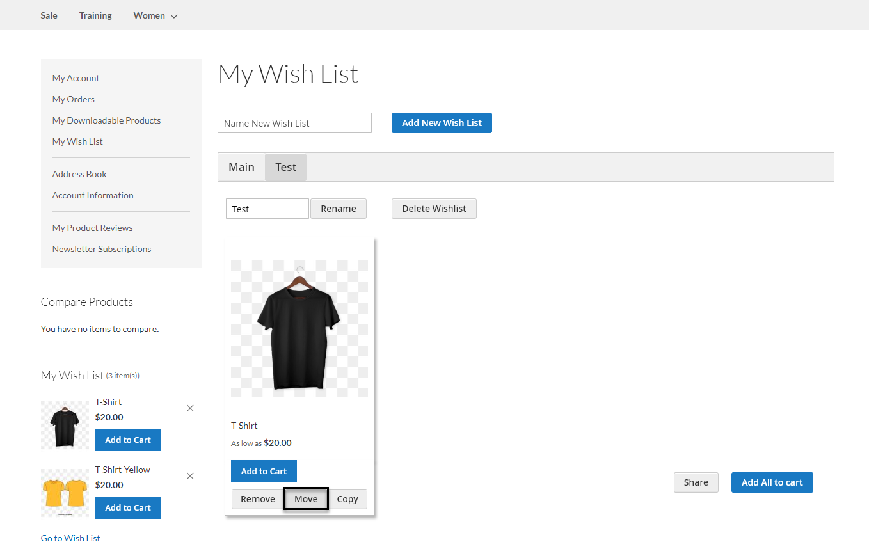Remove T-Shirt from sidebar wish list
This screenshot has width=869, height=558.
[190, 408]
